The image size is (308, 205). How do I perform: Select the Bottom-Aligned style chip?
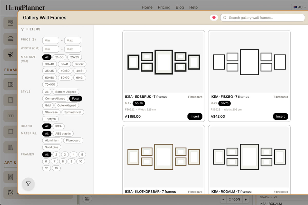click(66, 92)
